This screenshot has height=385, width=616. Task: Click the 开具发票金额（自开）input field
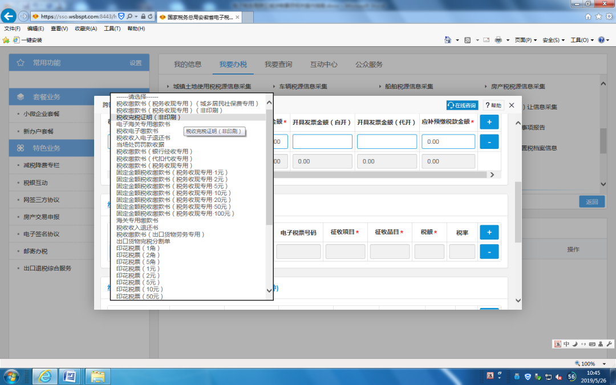322,141
